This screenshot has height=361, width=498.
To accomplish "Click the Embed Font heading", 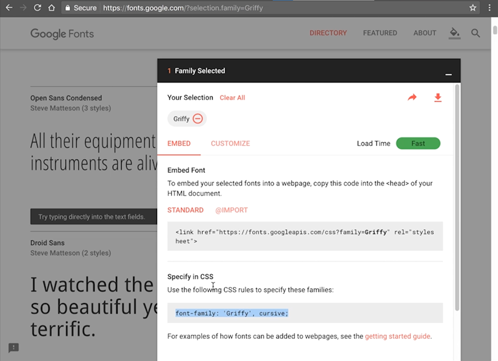I will tap(186, 170).
